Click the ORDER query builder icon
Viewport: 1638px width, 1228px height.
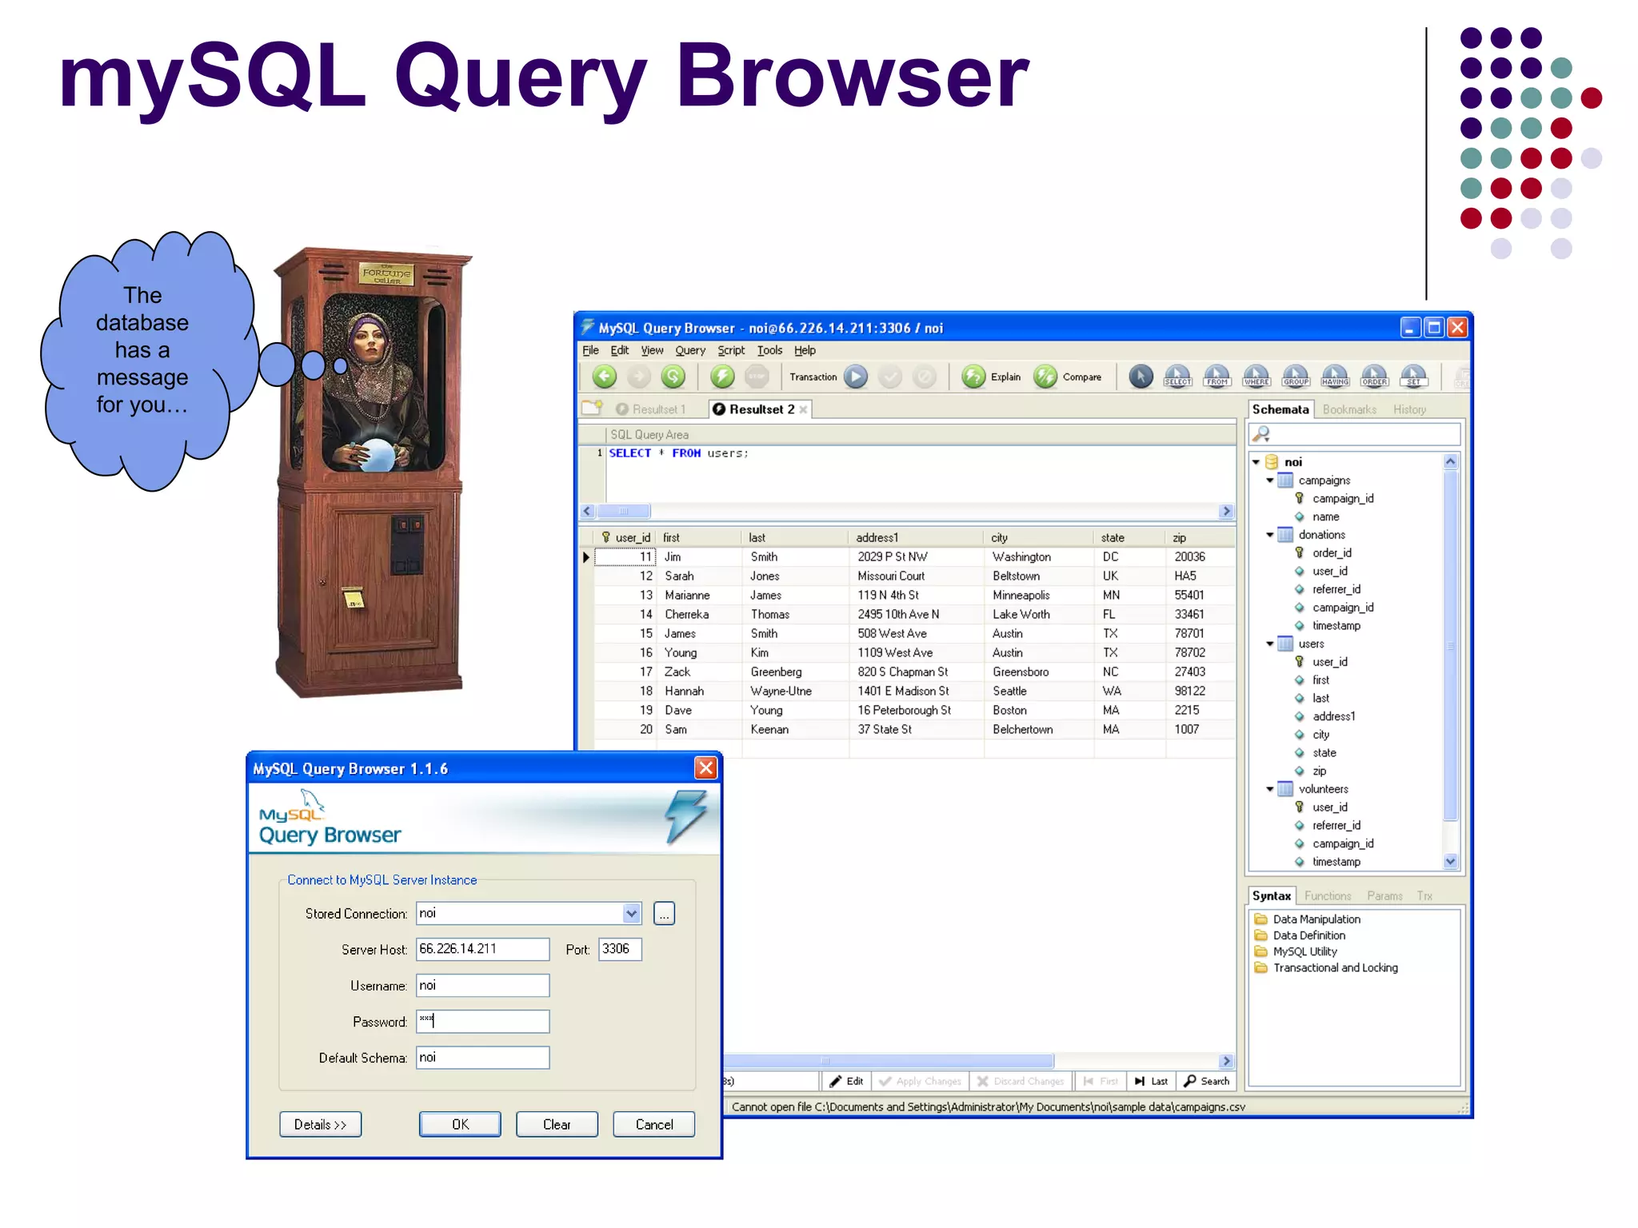tap(1374, 377)
